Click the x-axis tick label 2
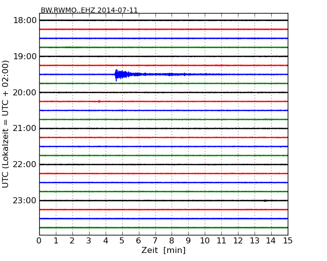327x261 pixels. (72, 241)
